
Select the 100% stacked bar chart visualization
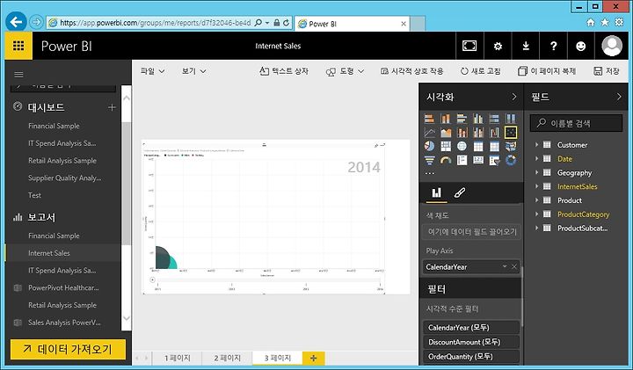click(494, 119)
